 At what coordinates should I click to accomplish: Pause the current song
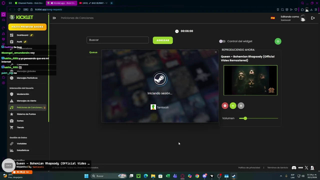coord(241,106)
